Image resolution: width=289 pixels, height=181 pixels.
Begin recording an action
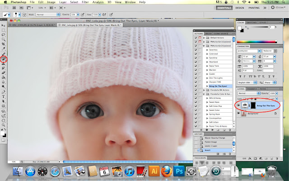(x=207, y=130)
